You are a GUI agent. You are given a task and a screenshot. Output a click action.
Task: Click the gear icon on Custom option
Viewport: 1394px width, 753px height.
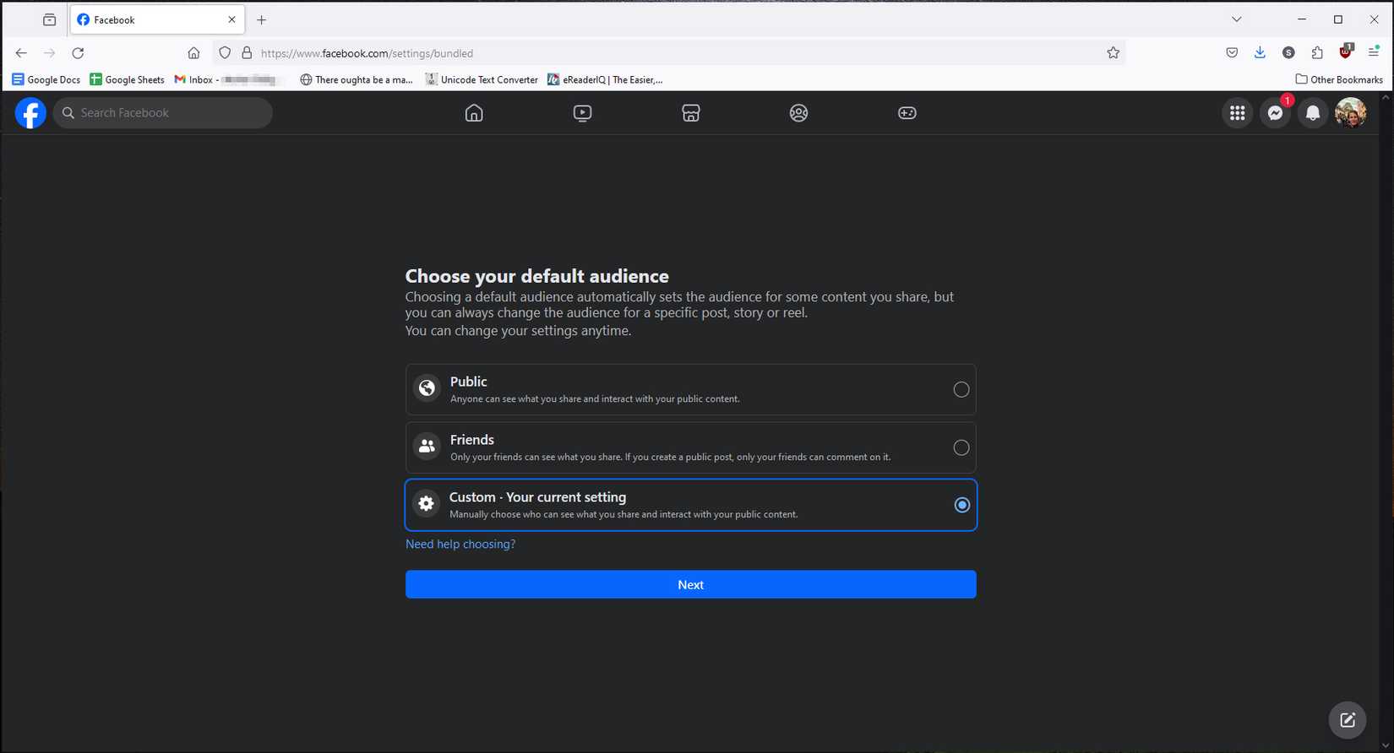pos(427,504)
